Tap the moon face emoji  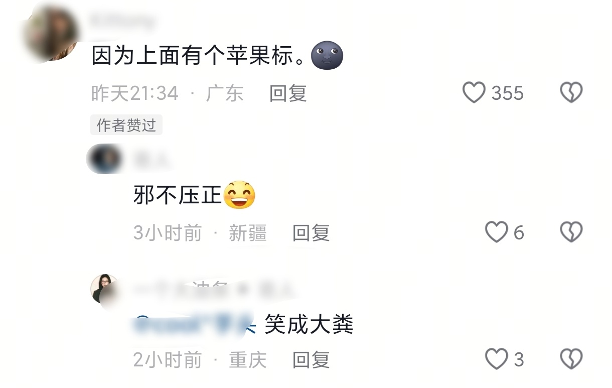pos(327,55)
